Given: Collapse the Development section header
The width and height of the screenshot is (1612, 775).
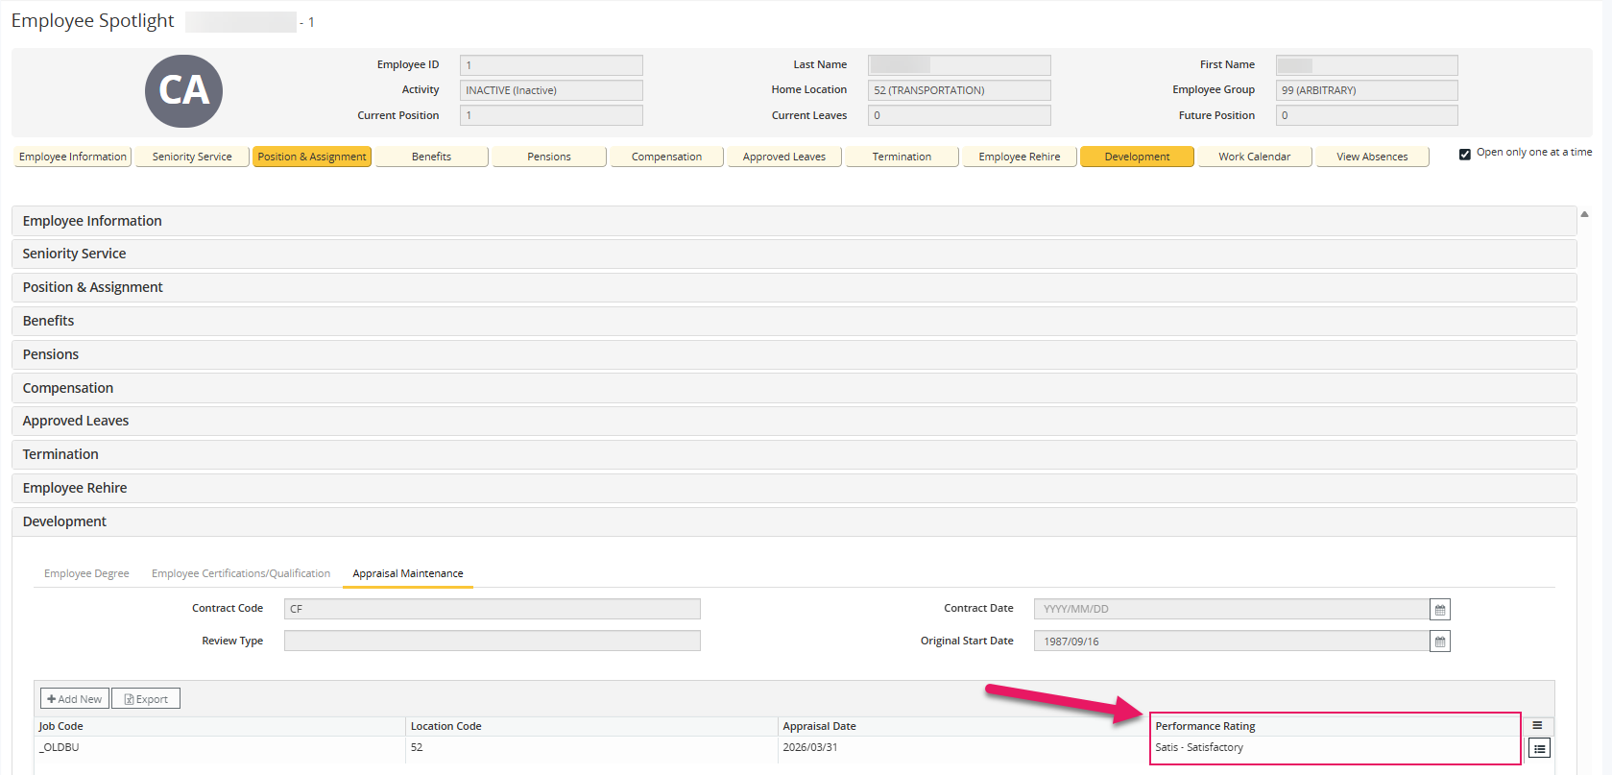Looking at the screenshot, I should (794, 521).
